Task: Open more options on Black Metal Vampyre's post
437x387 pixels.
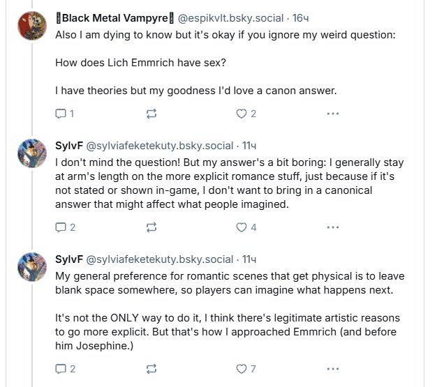Action: click(x=333, y=114)
